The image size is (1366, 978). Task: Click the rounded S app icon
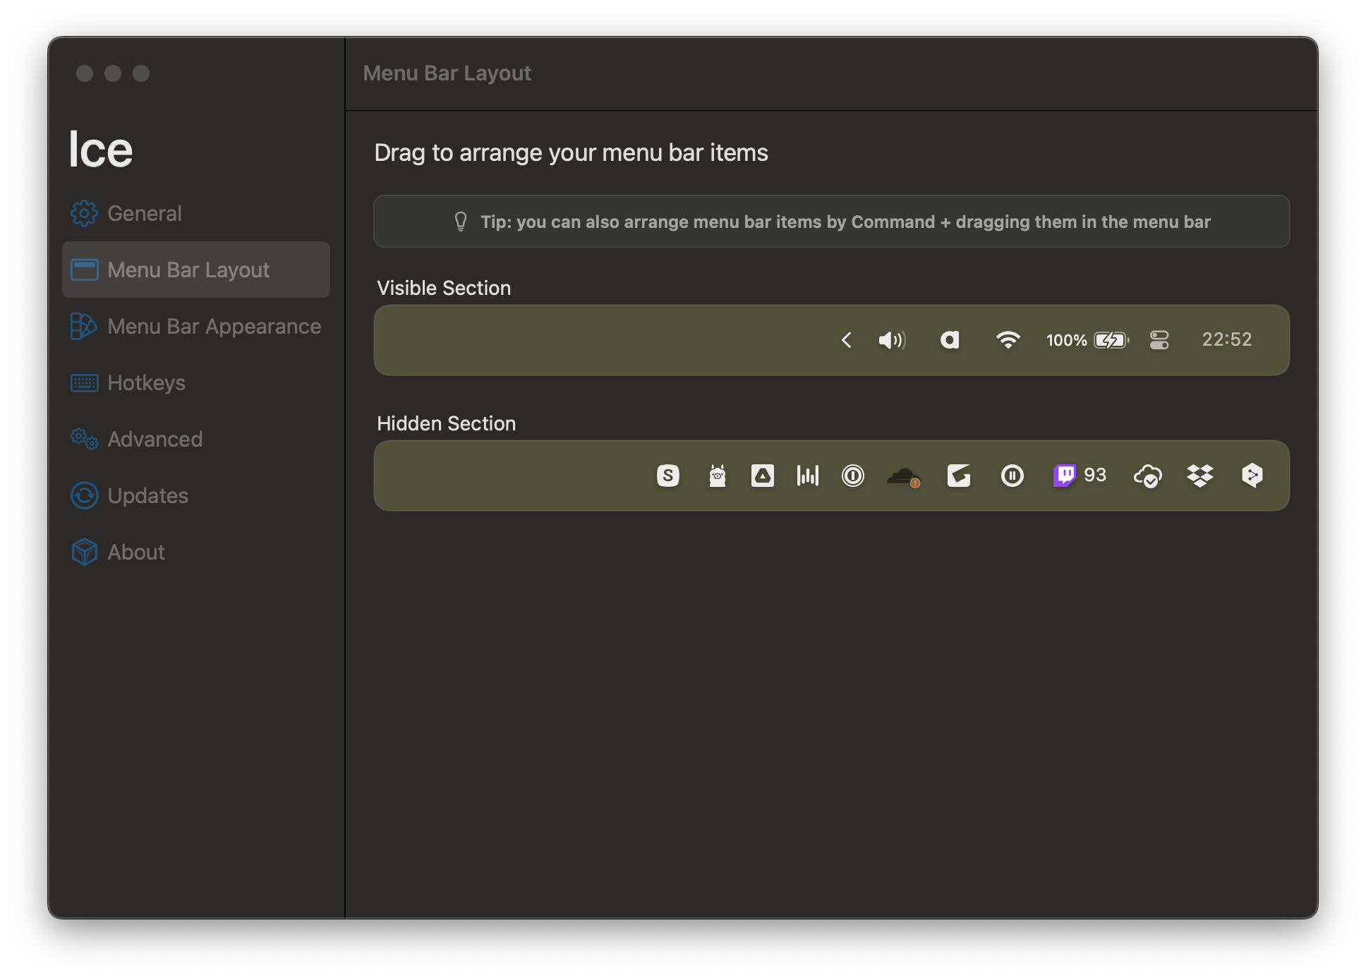pyautogui.click(x=667, y=476)
